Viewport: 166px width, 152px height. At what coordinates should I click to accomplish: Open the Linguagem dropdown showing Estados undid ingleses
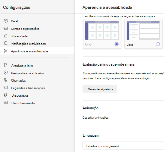123,145
